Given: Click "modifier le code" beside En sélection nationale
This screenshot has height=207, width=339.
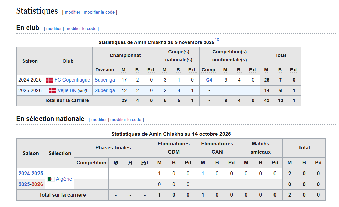Looking at the screenshot, I should (x=126, y=120).
